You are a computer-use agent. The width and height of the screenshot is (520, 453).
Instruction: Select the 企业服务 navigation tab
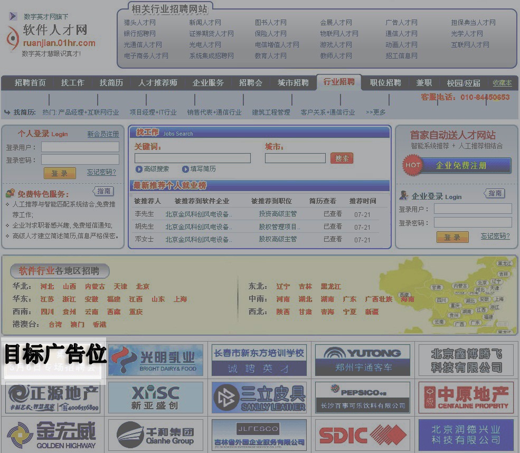[209, 83]
